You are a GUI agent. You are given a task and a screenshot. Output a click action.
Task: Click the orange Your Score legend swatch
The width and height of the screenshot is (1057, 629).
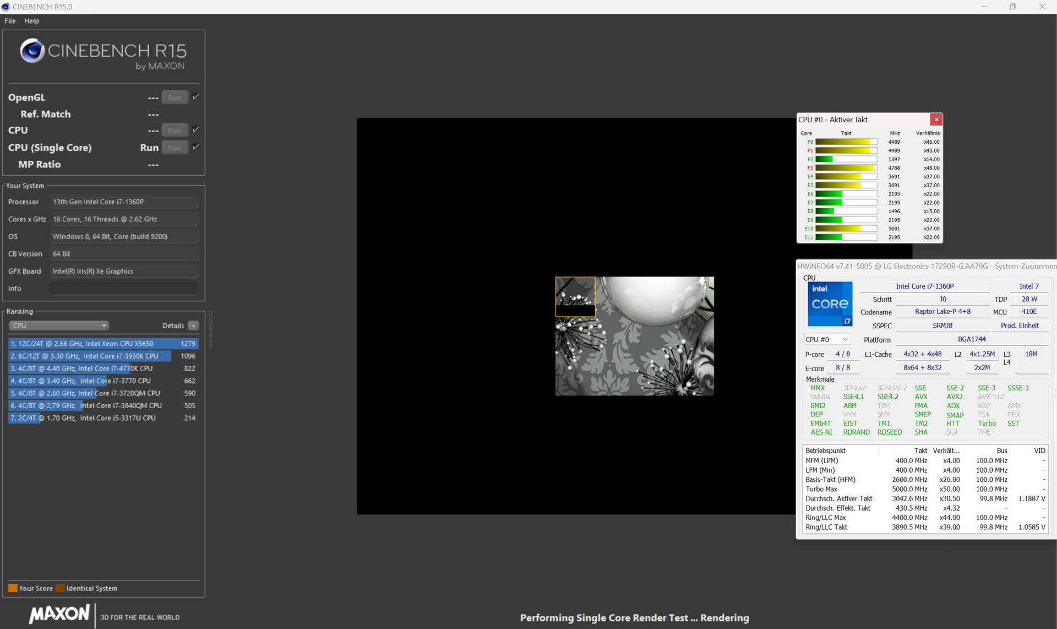(x=13, y=588)
